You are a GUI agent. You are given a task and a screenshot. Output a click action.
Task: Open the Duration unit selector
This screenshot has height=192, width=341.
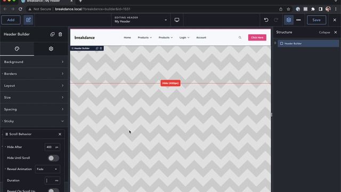[x=57, y=180]
